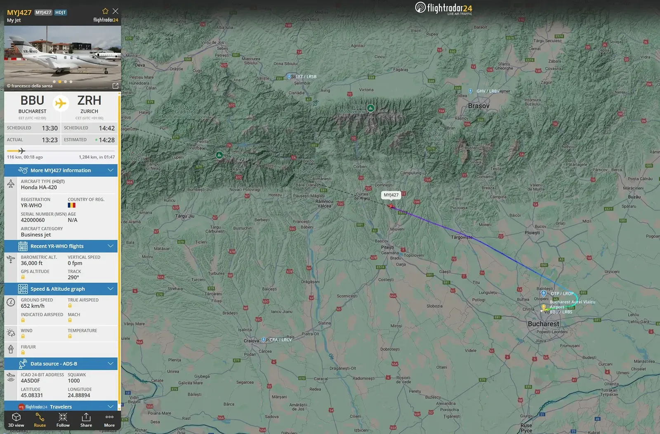Click Romanian flag country icon
Screen dimensions: 660x434
[x=71, y=205]
